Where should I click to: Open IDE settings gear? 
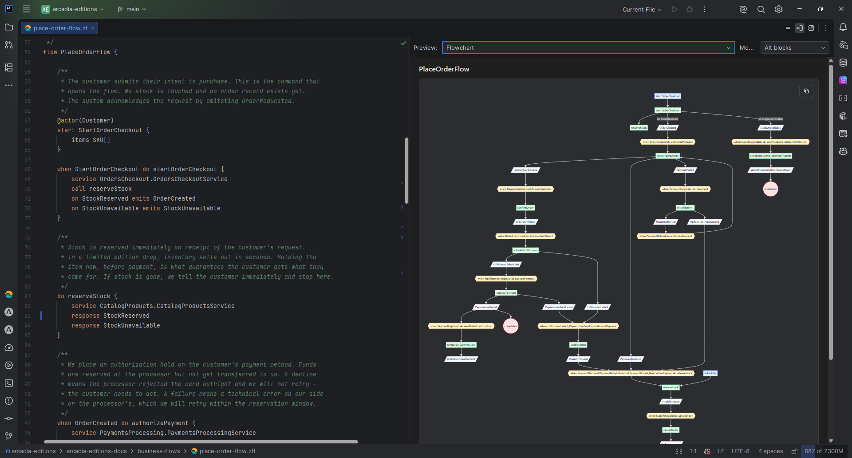(779, 9)
